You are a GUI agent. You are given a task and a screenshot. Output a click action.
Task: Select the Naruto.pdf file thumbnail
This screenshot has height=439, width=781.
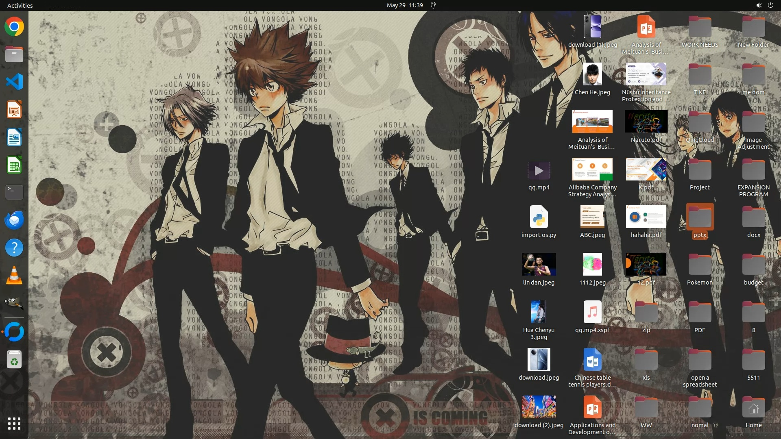646,122
